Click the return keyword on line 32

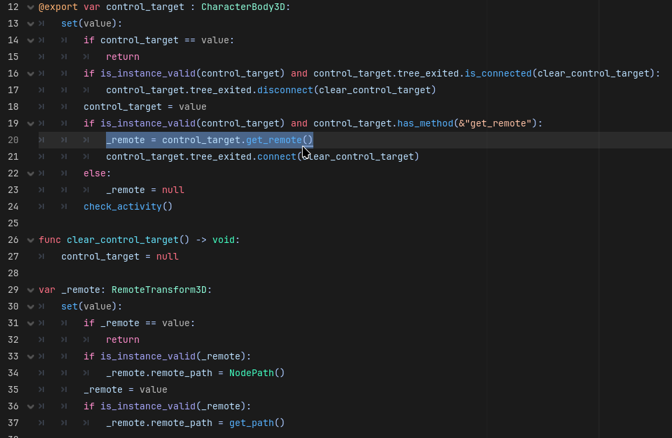coord(123,339)
